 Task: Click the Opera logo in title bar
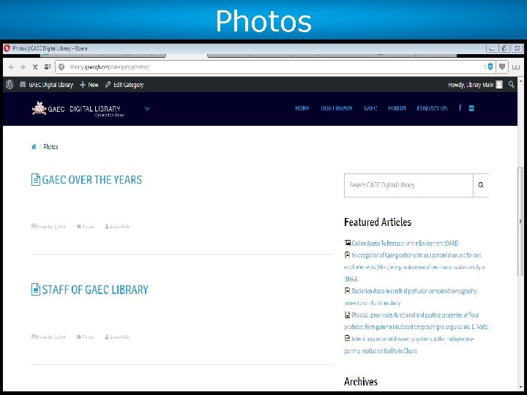(7, 48)
